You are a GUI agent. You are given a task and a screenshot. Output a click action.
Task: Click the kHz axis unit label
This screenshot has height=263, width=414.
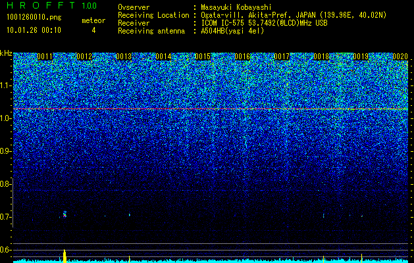(6, 53)
